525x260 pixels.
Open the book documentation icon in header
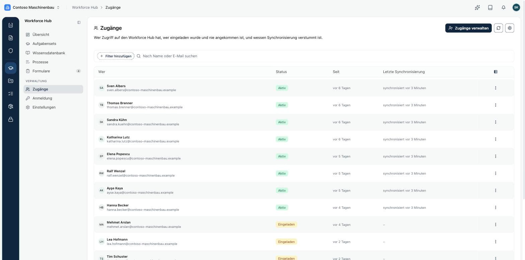(490, 7)
